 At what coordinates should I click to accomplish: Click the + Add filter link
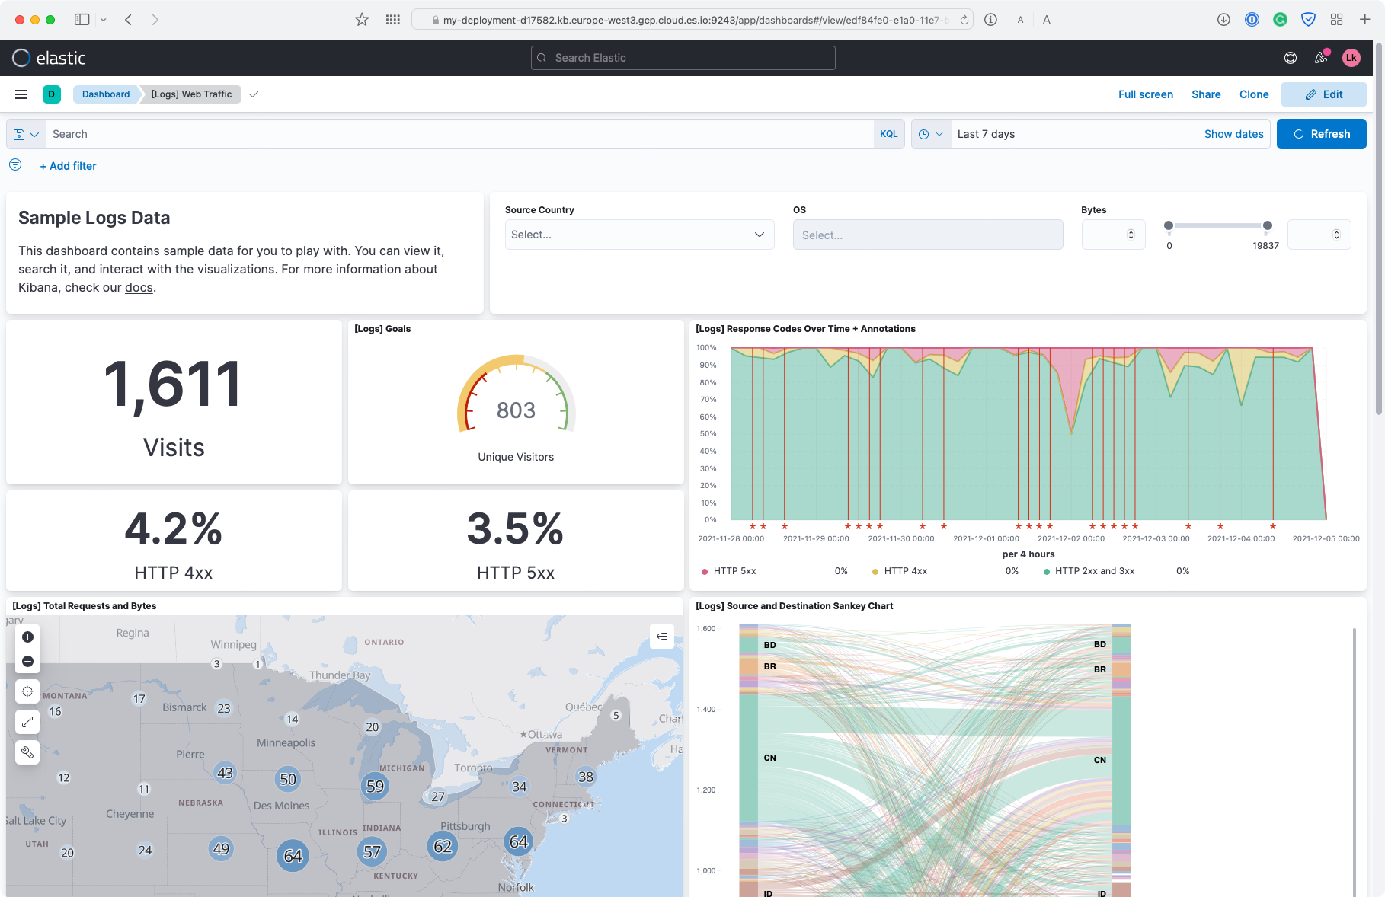coord(68,166)
